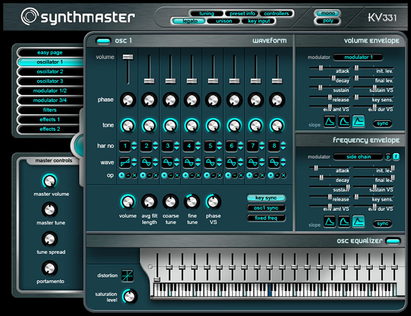The image size is (411, 316).
Task: Select the second slope shape in volume envelope
Action: pos(344,121)
